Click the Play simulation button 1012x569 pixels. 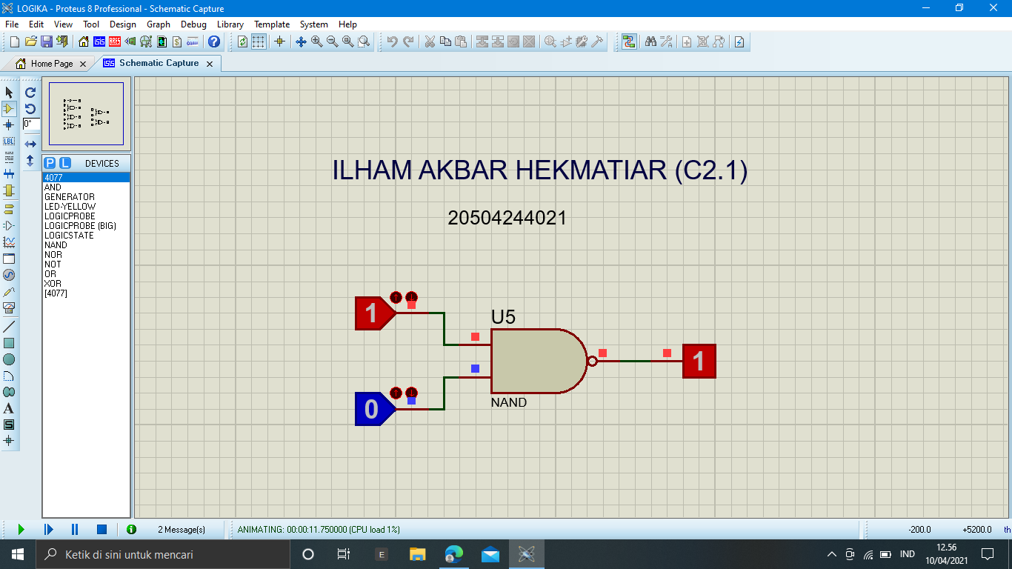tap(21, 529)
